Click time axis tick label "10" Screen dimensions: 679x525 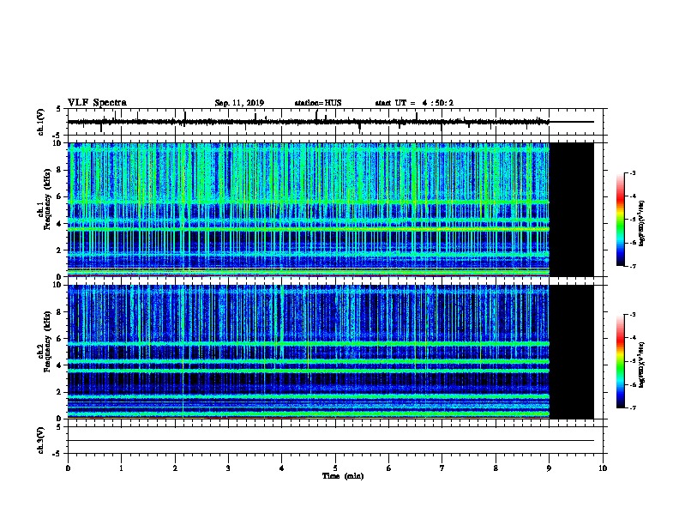(x=603, y=468)
